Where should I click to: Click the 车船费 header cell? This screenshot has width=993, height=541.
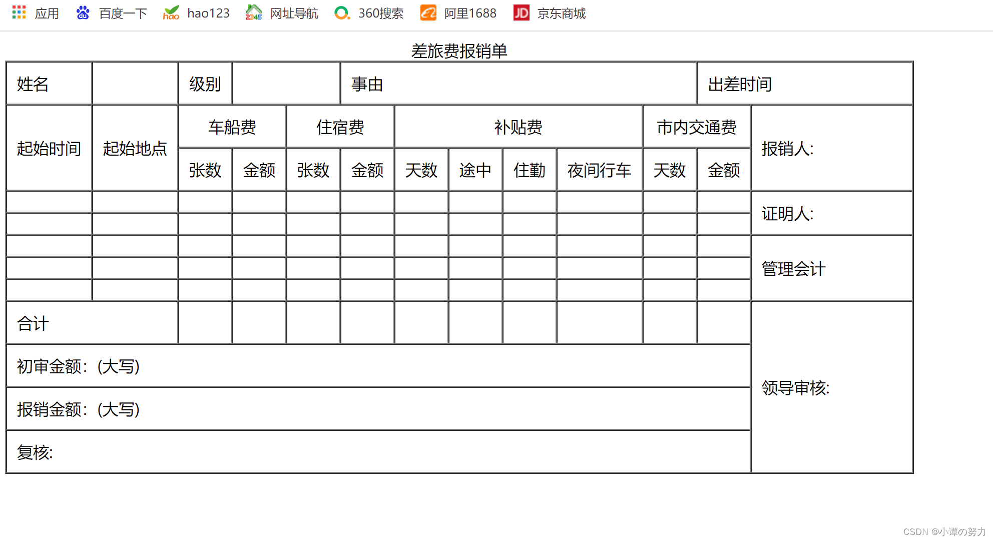click(x=232, y=127)
